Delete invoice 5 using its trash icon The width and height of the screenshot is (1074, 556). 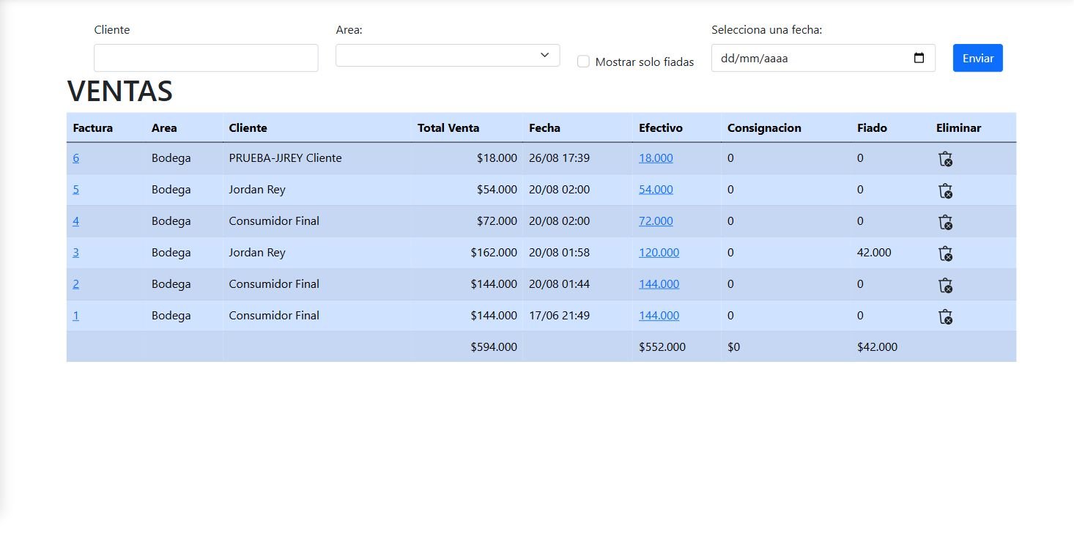(945, 190)
